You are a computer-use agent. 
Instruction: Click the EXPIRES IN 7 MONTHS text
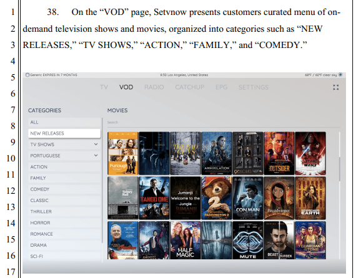point(59,75)
